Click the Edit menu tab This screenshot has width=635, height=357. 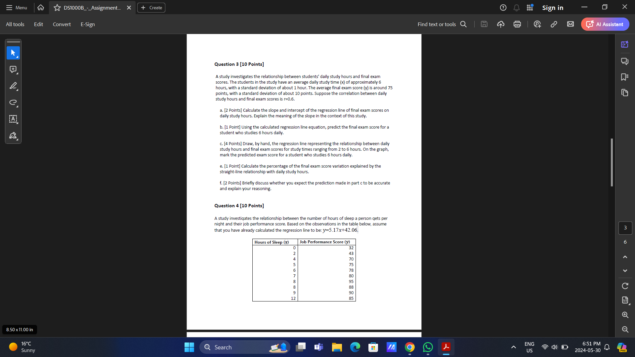tap(38, 24)
